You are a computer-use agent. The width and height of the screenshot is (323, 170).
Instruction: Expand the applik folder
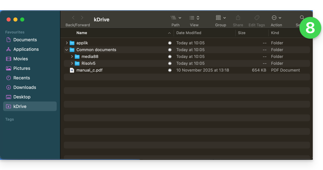pos(67,43)
